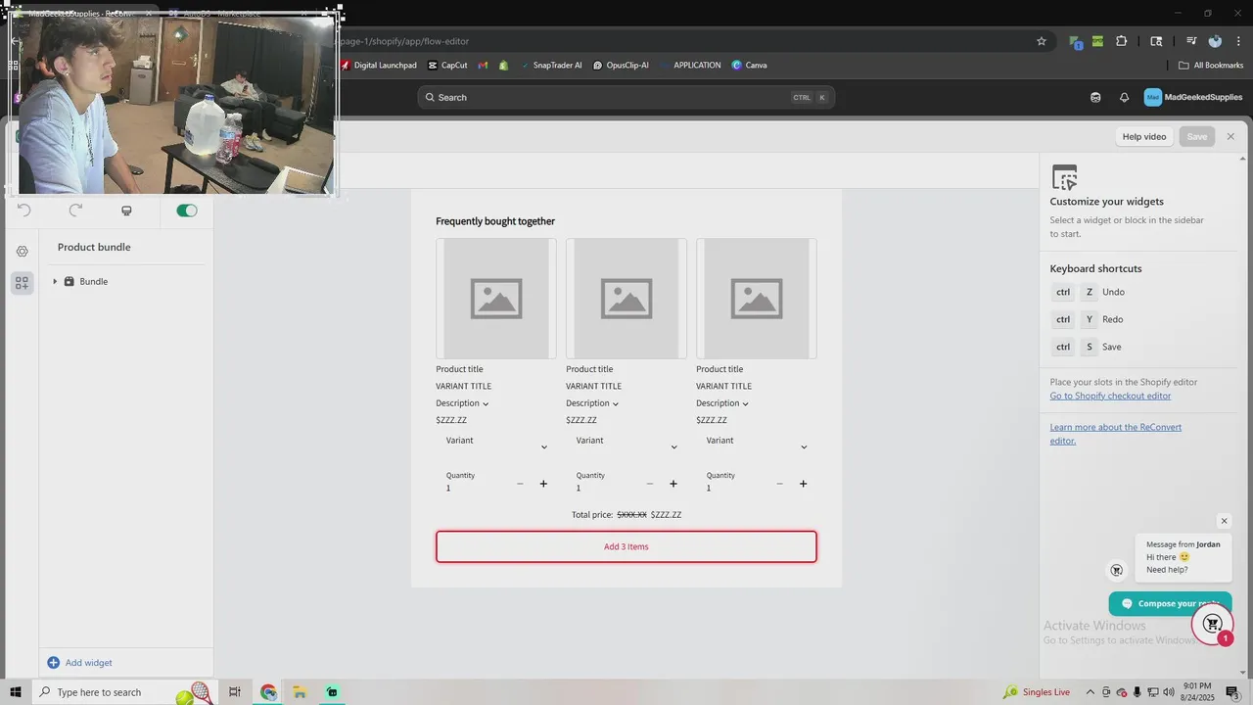This screenshot has width=1253, height=705.
Task: Open the Windows Start menu
Action: (x=16, y=692)
